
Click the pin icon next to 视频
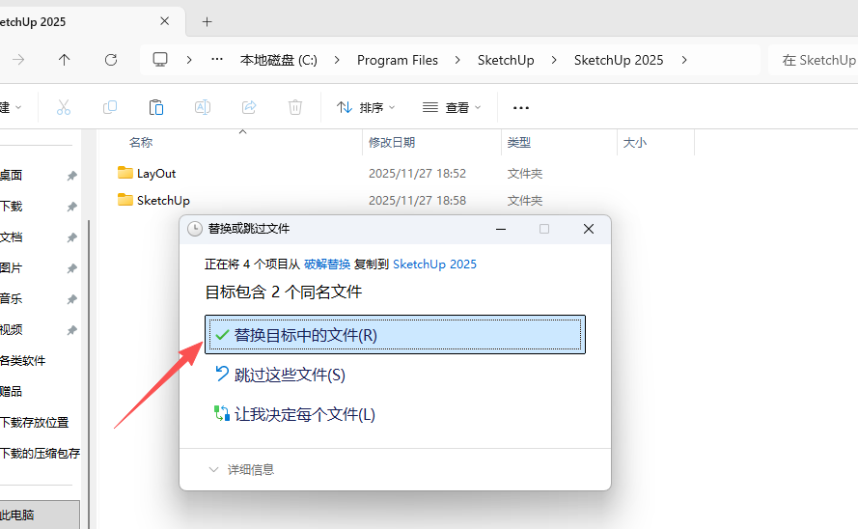pyautogui.click(x=71, y=330)
